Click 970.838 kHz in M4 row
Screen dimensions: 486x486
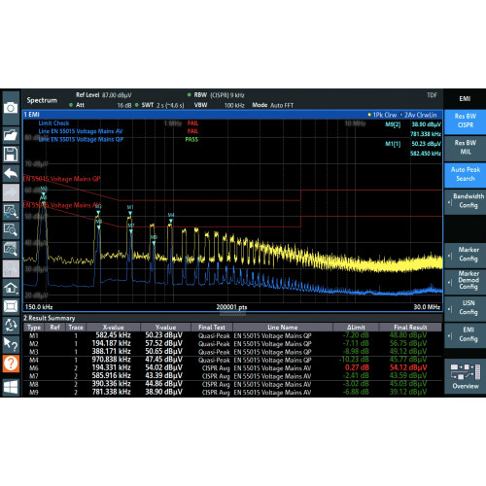[x=112, y=360]
